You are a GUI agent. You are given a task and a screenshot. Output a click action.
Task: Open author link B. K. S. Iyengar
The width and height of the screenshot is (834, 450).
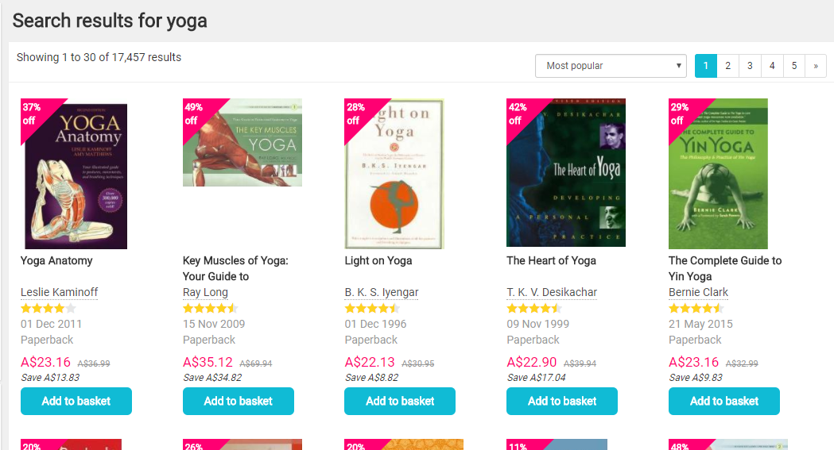382,292
